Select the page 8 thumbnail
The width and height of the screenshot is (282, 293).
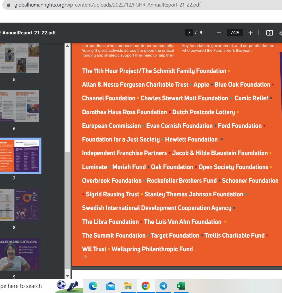(x=19, y=205)
